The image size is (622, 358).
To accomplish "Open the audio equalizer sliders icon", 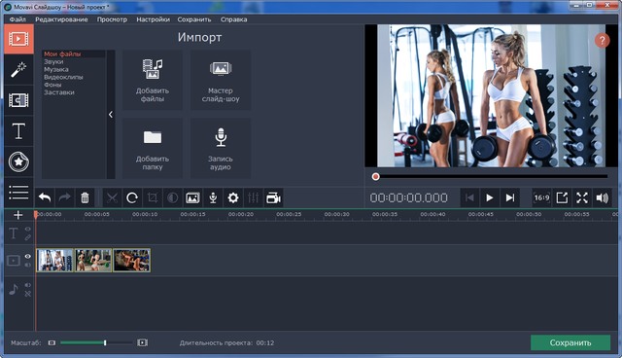I will click(253, 197).
